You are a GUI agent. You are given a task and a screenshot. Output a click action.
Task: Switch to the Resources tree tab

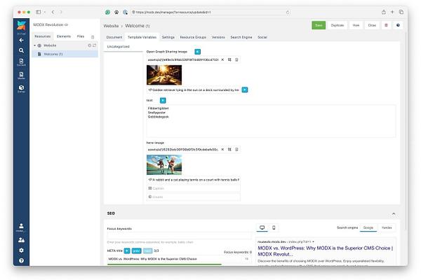[42, 36]
